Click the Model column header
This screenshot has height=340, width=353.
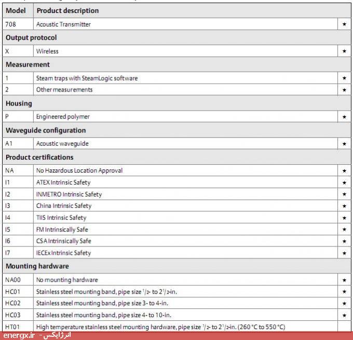coord(16,10)
